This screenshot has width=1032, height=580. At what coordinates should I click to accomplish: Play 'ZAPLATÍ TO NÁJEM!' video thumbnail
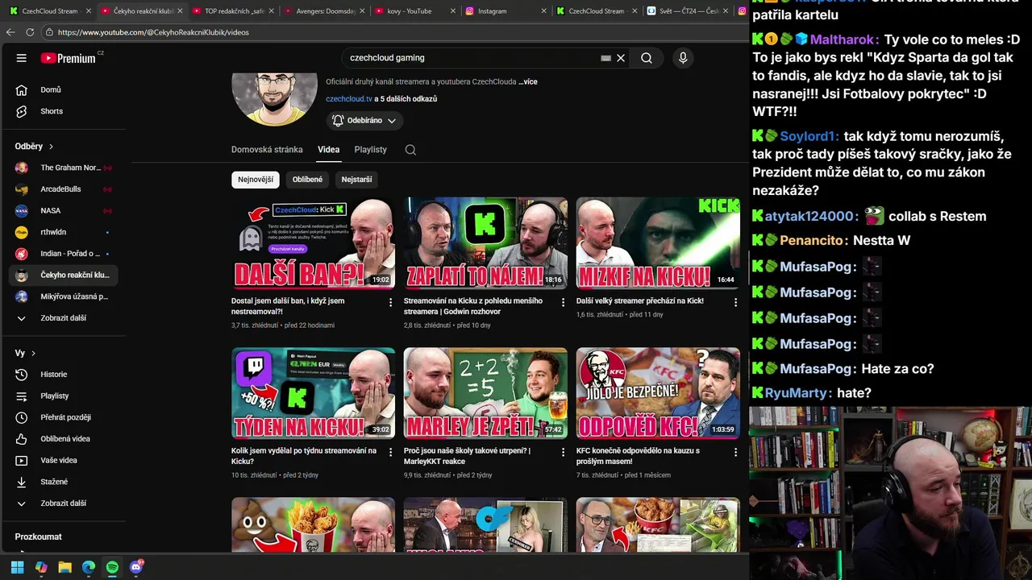(x=485, y=243)
